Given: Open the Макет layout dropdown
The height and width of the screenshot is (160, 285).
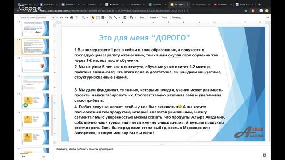Looking at the screenshot, I should pyautogui.click(x=154, y=18).
